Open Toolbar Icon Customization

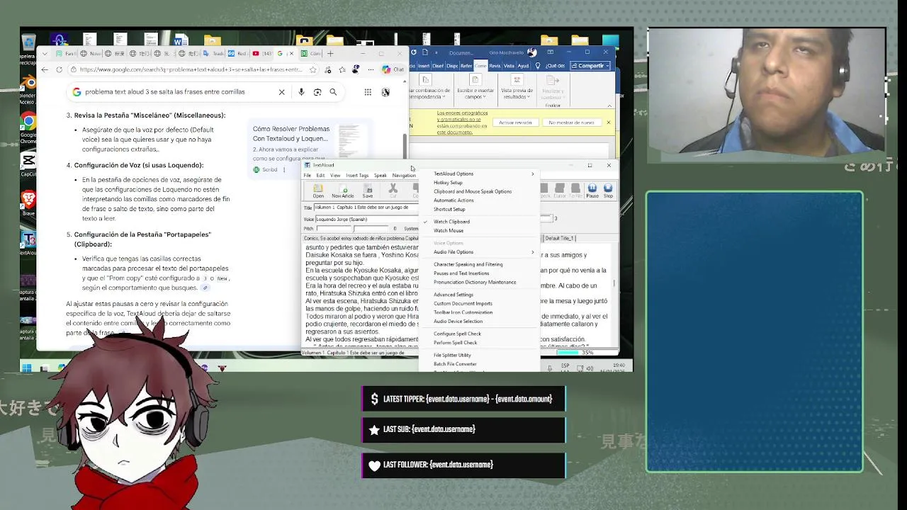(463, 312)
